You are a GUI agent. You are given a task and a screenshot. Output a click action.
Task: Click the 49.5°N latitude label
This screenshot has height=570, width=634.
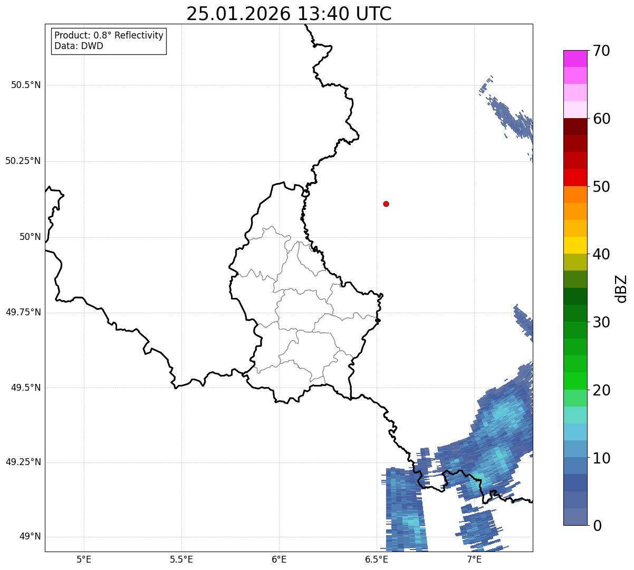pyautogui.click(x=26, y=388)
